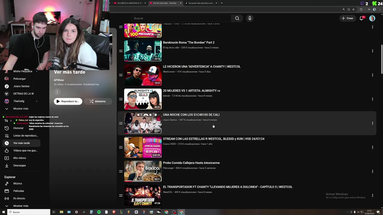Click the YouTube search magnifier button
Image resolution: width=383 pixels, height=215 pixels.
coord(237,18)
